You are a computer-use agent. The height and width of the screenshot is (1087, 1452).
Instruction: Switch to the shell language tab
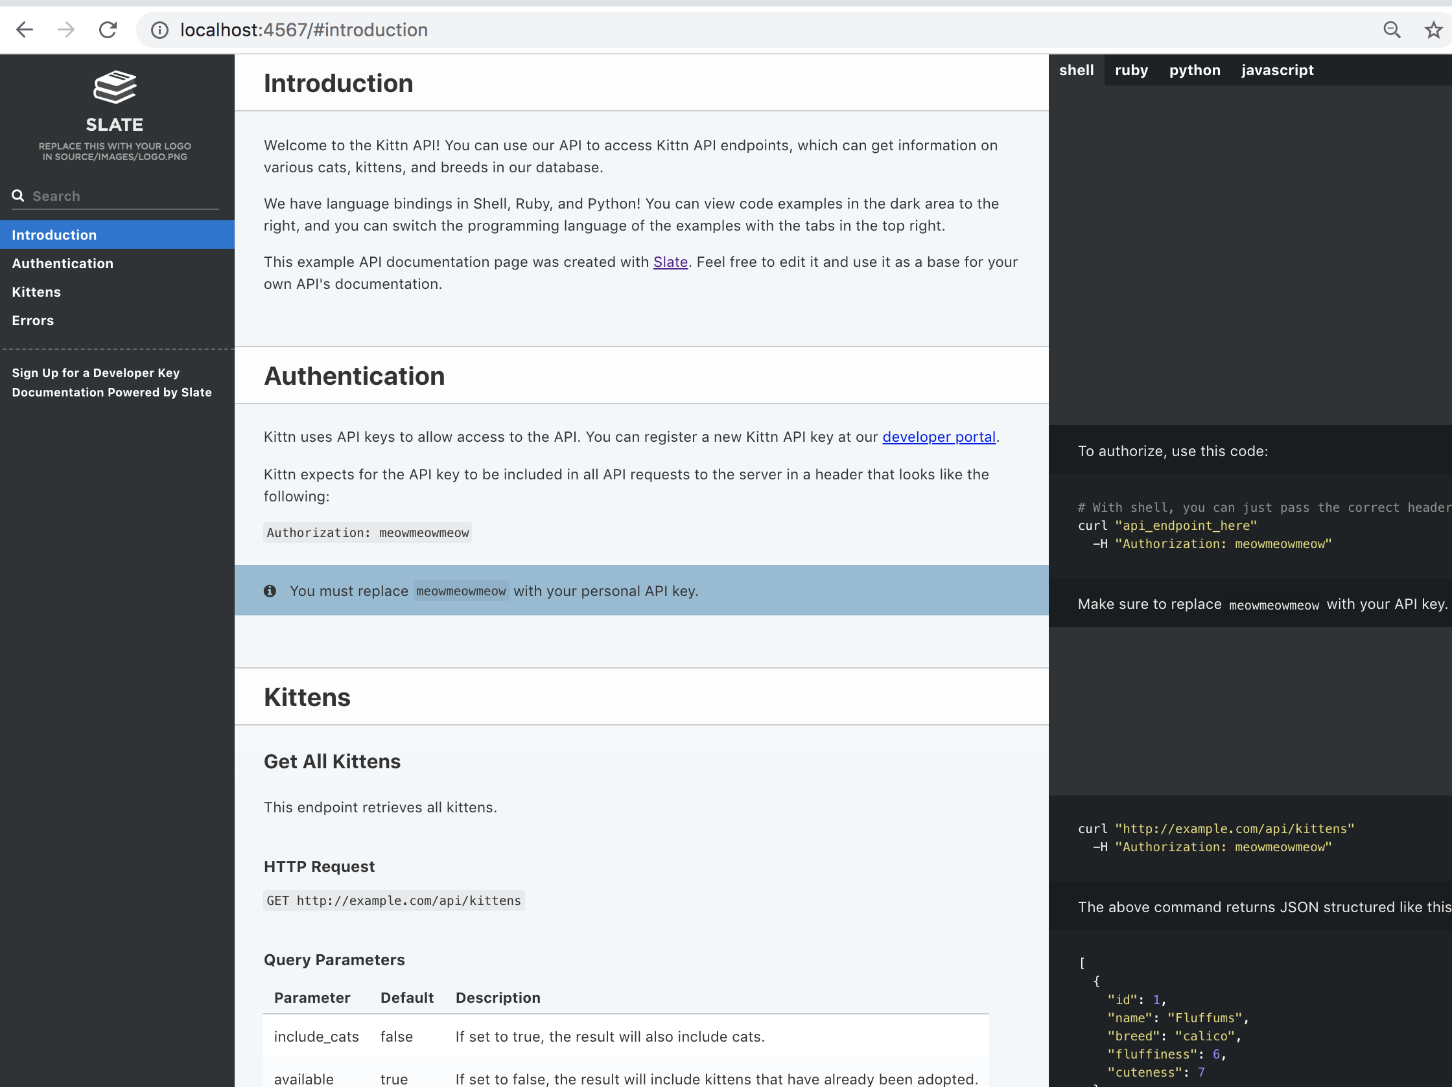point(1077,70)
